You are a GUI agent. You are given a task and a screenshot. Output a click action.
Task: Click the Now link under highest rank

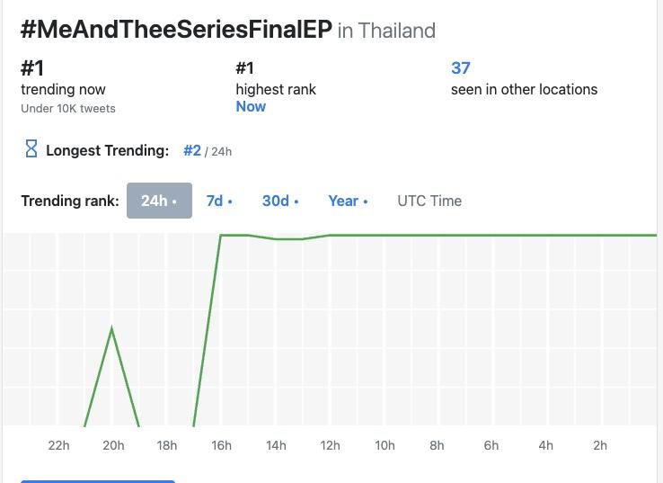pyautogui.click(x=251, y=106)
